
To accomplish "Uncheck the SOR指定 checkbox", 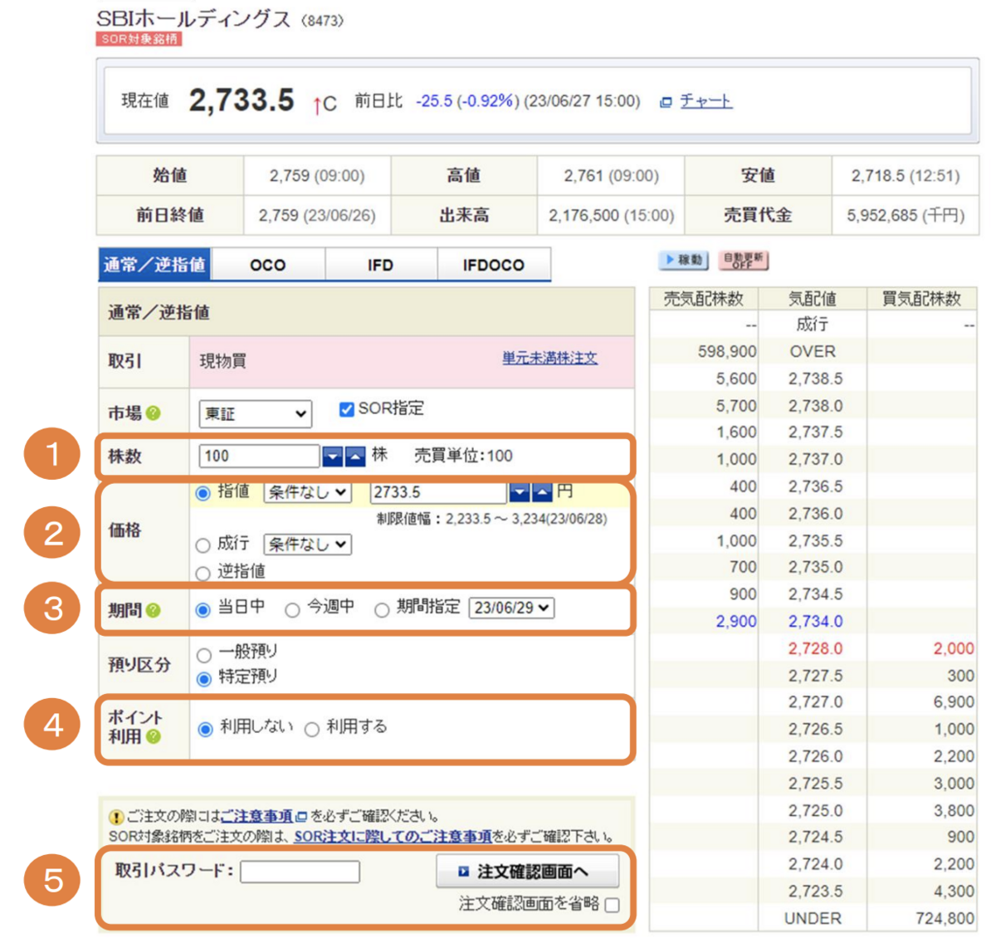I will pyautogui.click(x=347, y=409).
